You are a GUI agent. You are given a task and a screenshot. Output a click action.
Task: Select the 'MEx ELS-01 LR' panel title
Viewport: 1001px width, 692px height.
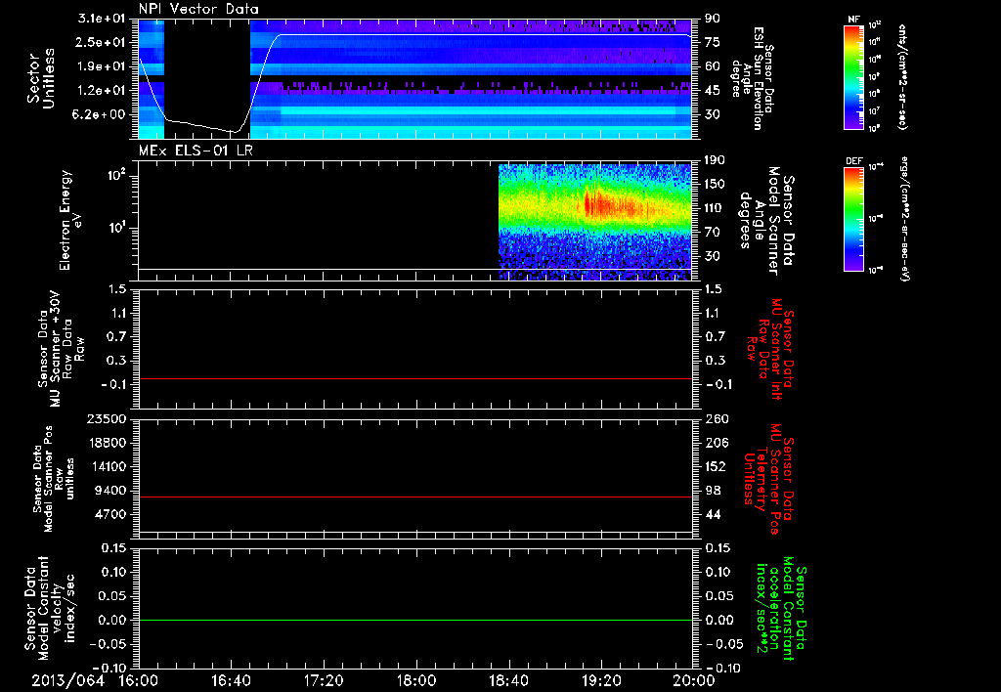coord(195,151)
